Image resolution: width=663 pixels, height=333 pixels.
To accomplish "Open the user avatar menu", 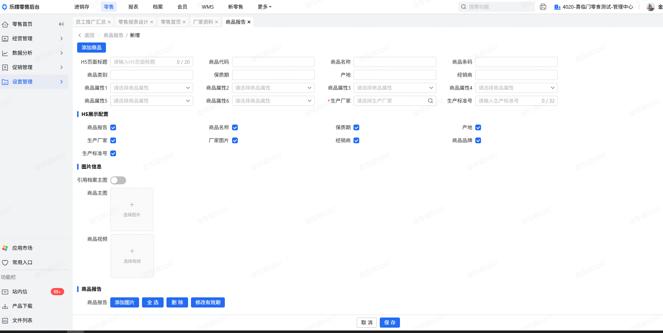I will (x=650, y=7).
